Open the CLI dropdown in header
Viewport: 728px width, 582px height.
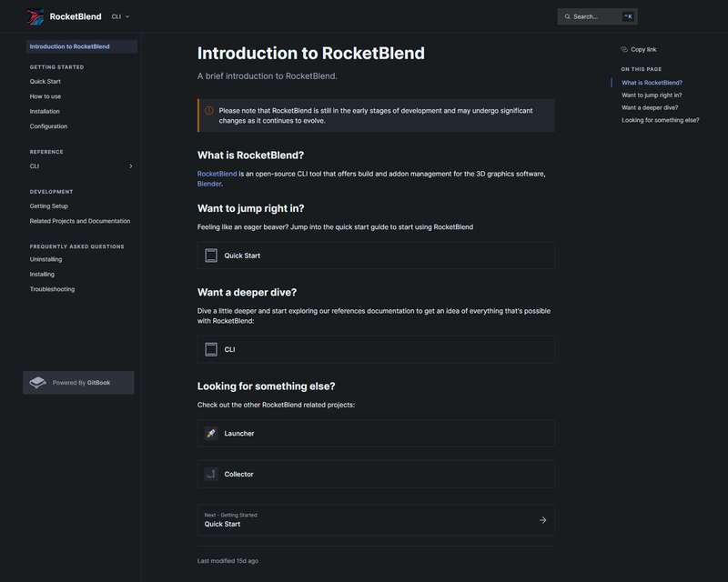coord(120,16)
